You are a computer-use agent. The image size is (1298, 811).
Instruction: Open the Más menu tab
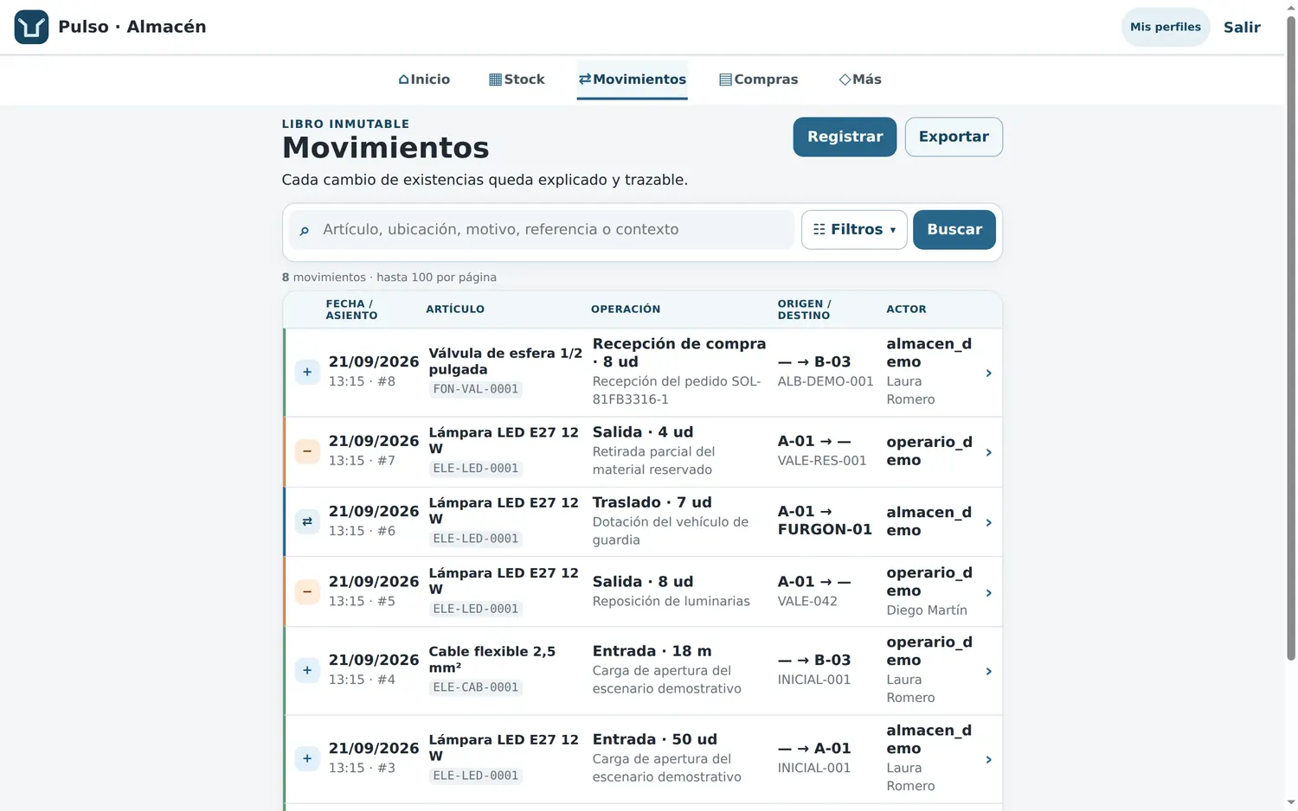click(x=860, y=80)
